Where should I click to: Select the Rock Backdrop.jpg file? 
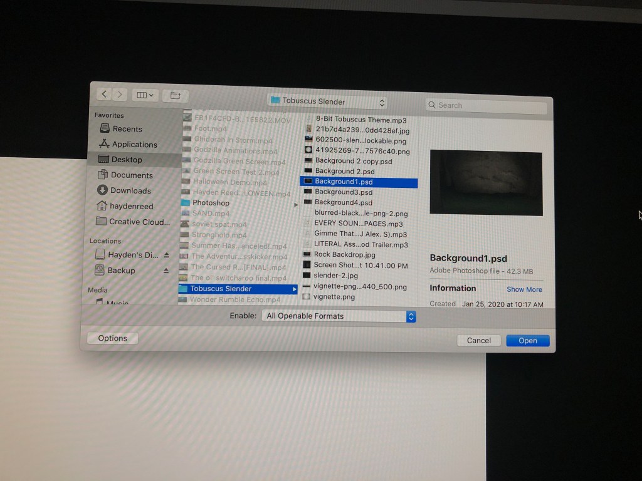click(344, 254)
